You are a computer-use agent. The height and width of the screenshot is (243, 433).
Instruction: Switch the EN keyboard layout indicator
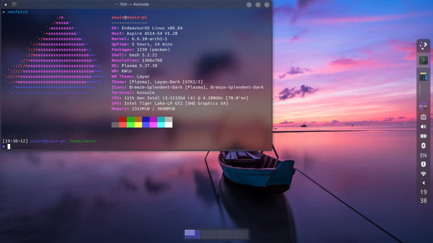coord(423,155)
